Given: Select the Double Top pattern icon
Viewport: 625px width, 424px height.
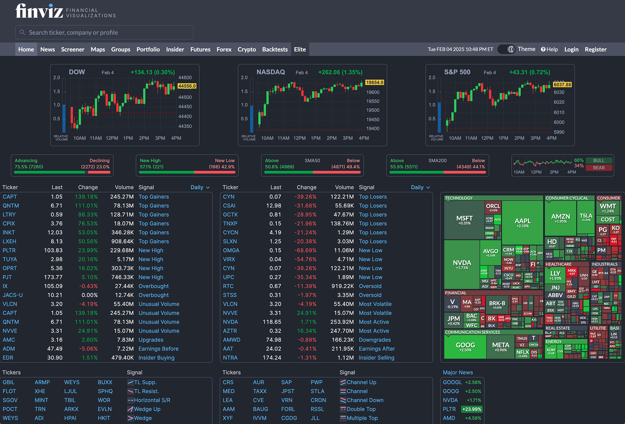Looking at the screenshot, I should pos(344,409).
